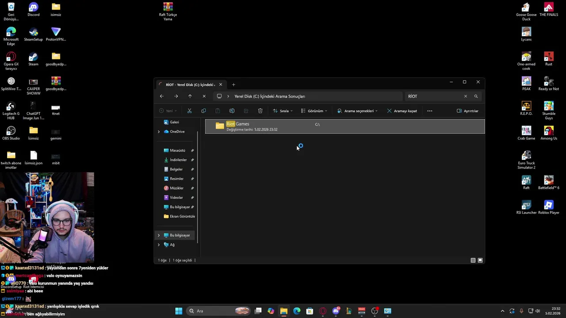Click the taskbar Ara search box
Screen dimensions: 566x318
tap(219, 311)
